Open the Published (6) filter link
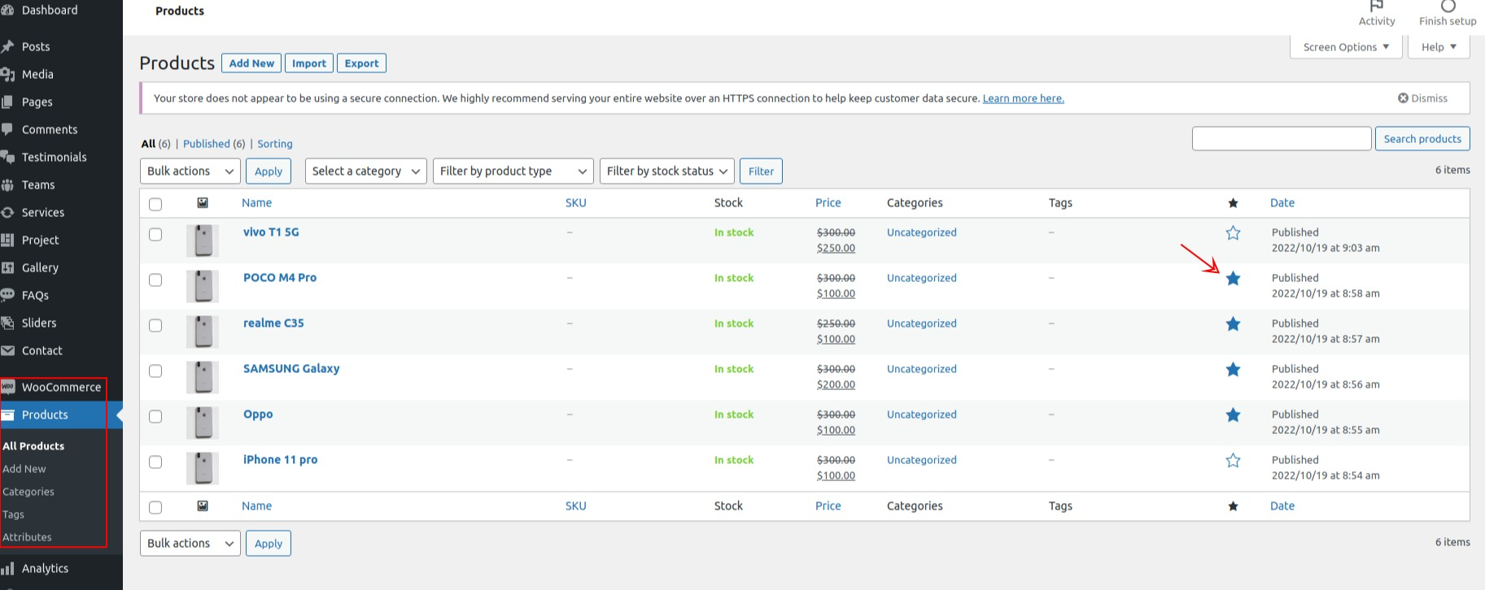Image resolution: width=1485 pixels, height=590 pixels. click(x=214, y=144)
